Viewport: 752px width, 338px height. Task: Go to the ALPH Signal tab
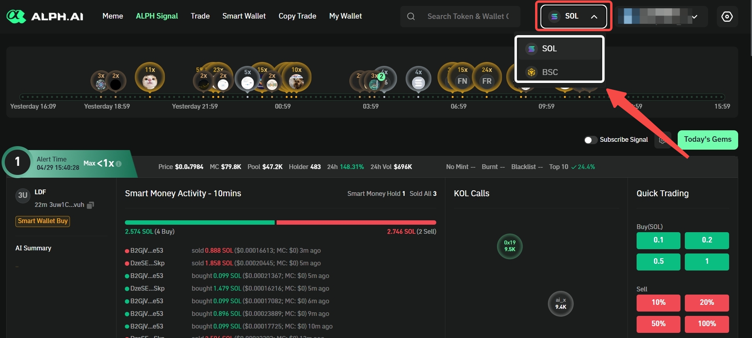157,16
